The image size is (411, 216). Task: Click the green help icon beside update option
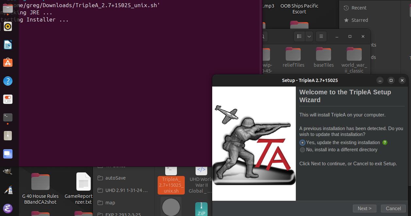point(385,142)
